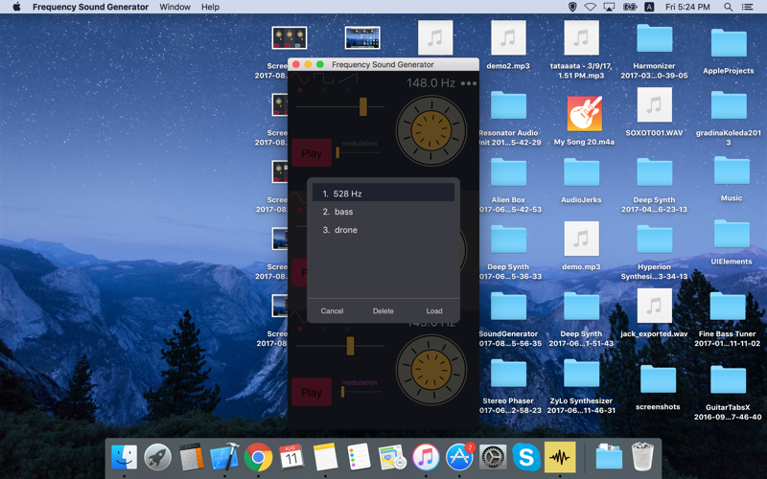Select the 528 Hz preset in the list
This screenshot has width=767, height=479.
pos(383,194)
